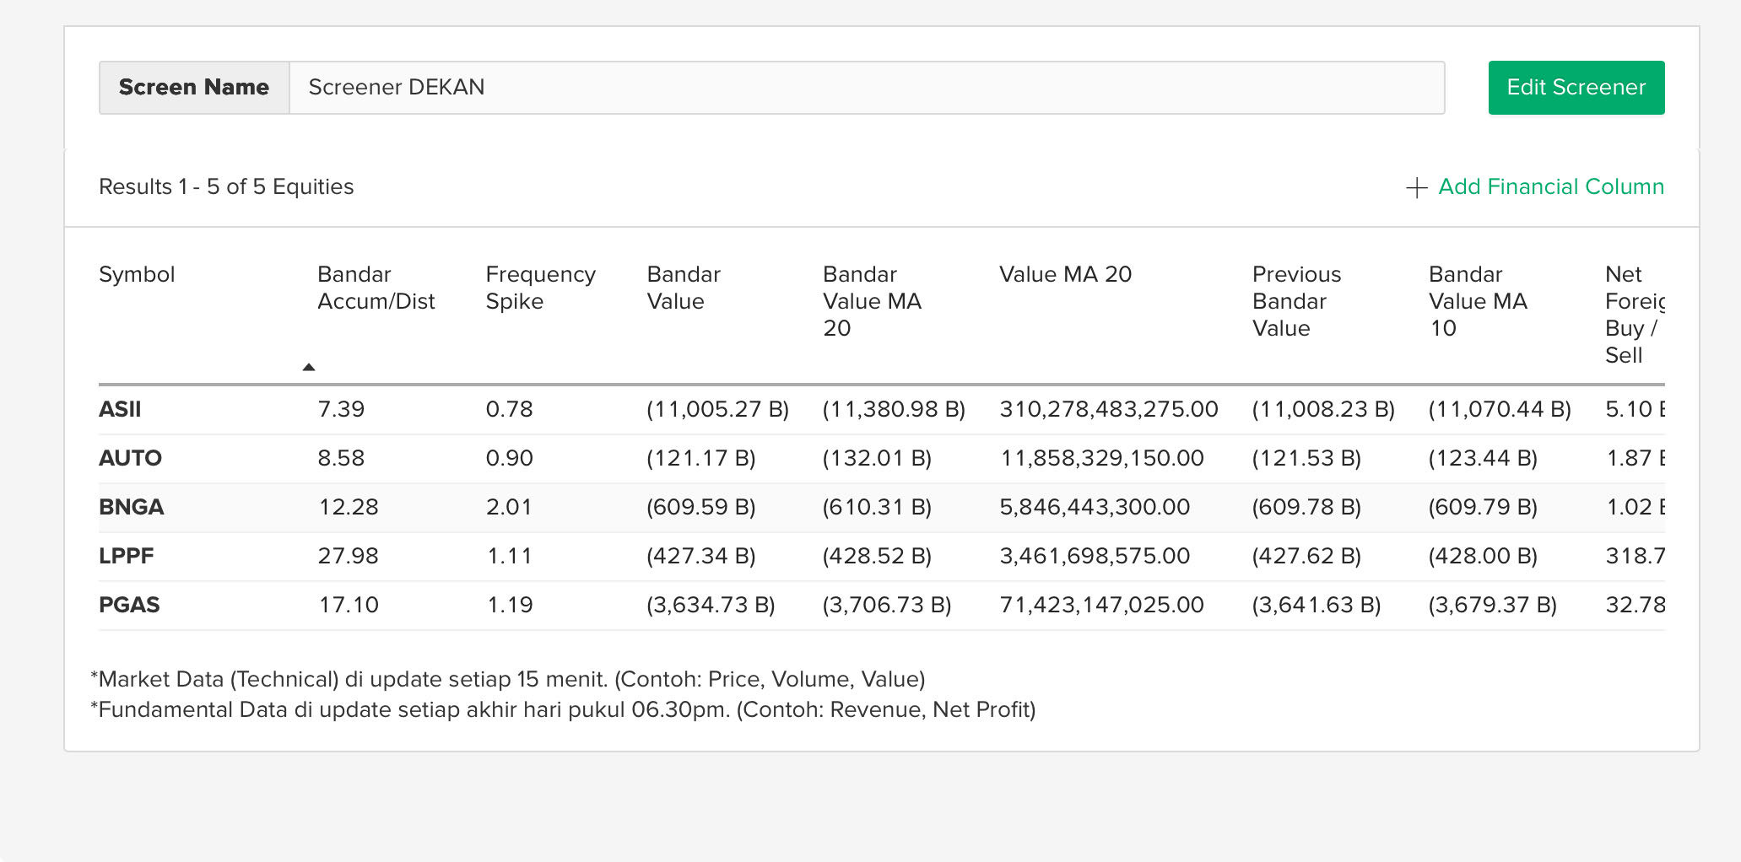The image size is (1741, 862).
Task: Open the LPPF stock symbol
Action: (x=126, y=556)
